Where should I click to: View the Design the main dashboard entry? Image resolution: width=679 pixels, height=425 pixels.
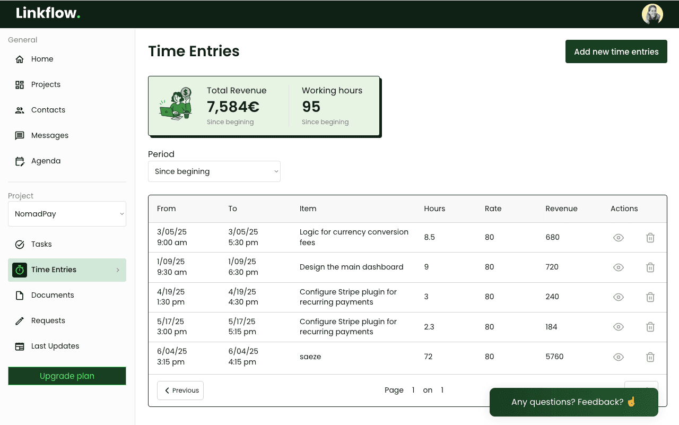[618, 267]
